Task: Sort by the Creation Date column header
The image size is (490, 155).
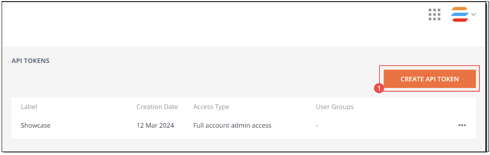Action: [x=157, y=106]
